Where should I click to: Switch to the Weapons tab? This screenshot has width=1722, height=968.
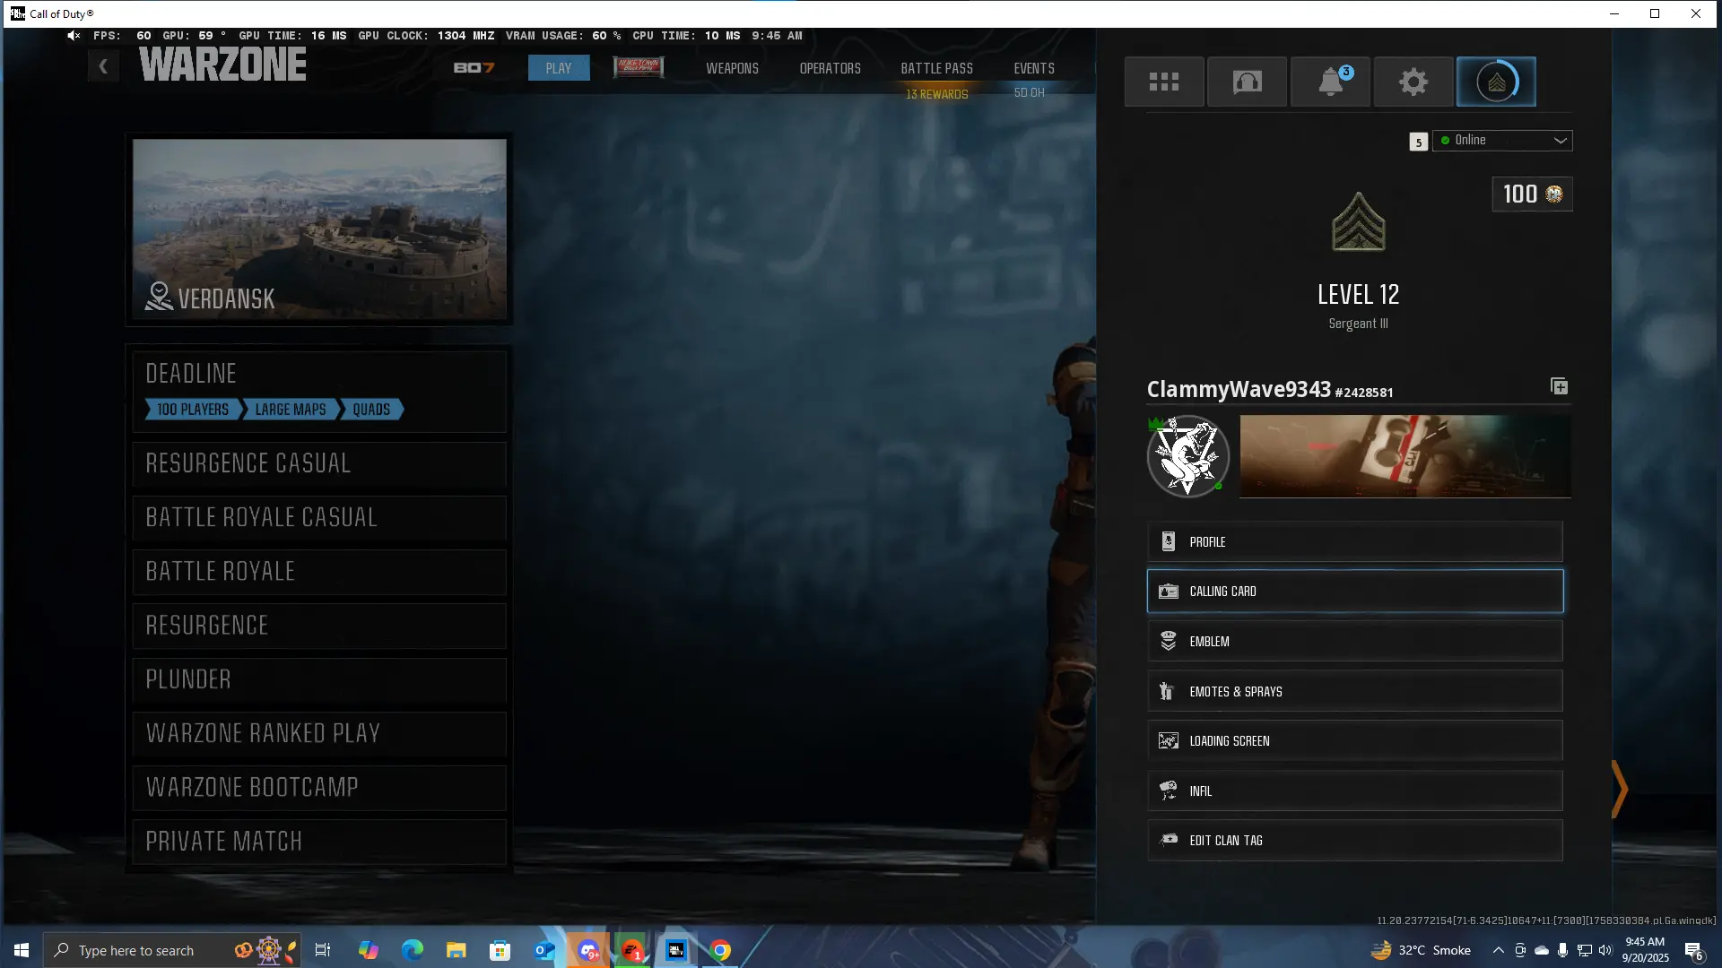coord(732,68)
